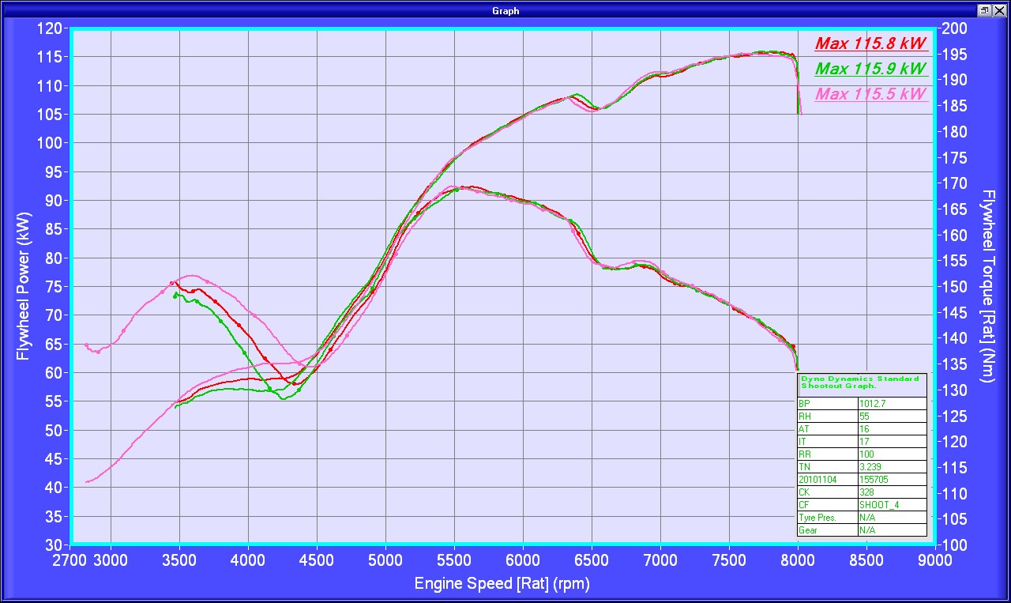
Task: Click the CK value 328 cell
Action: click(891, 492)
